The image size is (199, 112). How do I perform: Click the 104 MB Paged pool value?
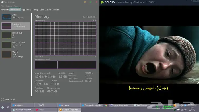point(40,92)
